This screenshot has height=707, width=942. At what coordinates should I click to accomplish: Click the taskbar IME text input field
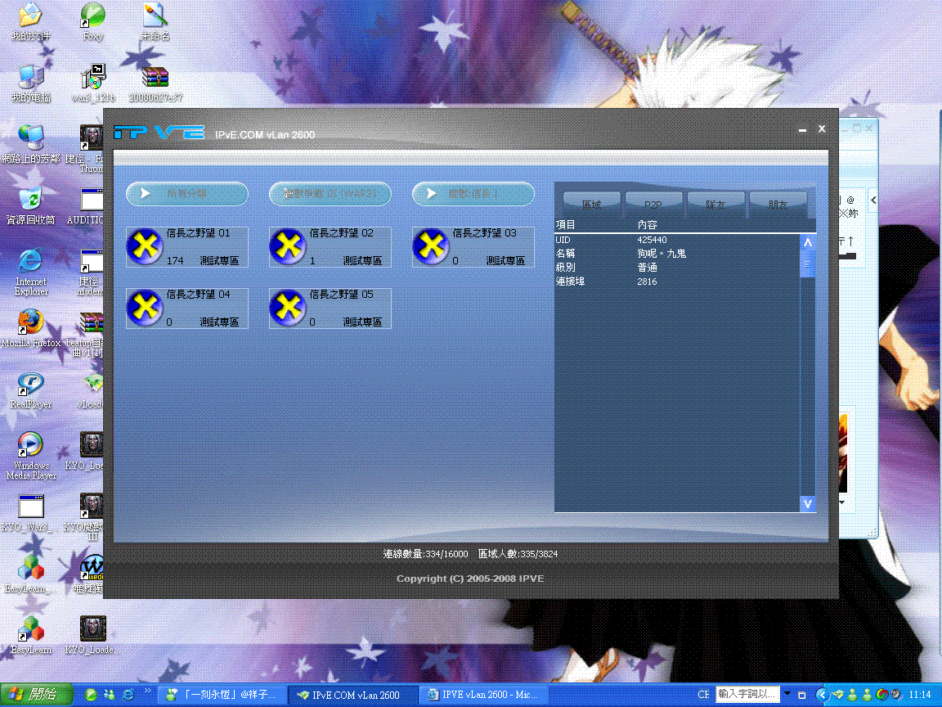tap(747, 694)
